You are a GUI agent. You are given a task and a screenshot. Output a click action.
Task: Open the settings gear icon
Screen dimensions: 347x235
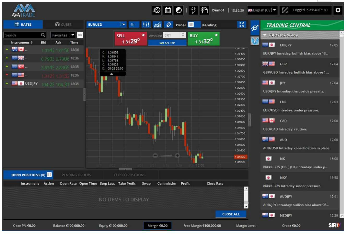pos(338,10)
